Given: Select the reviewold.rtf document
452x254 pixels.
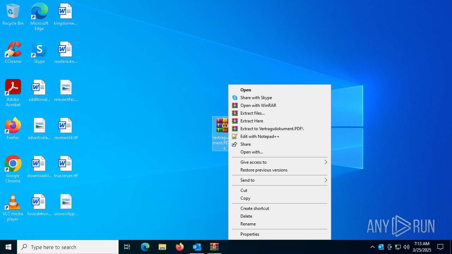Looking at the screenshot, I should pos(65,129).
